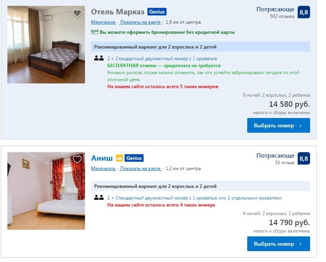Show Аниш on the map
This screenshot has height=262, width=326.
pos(140,168)
